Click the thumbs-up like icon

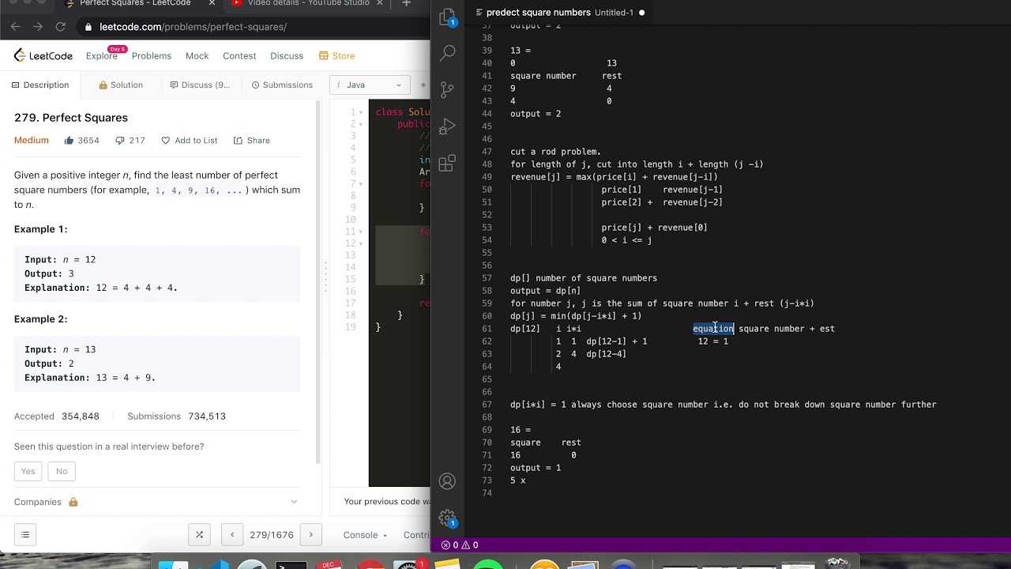click(69, 141)
